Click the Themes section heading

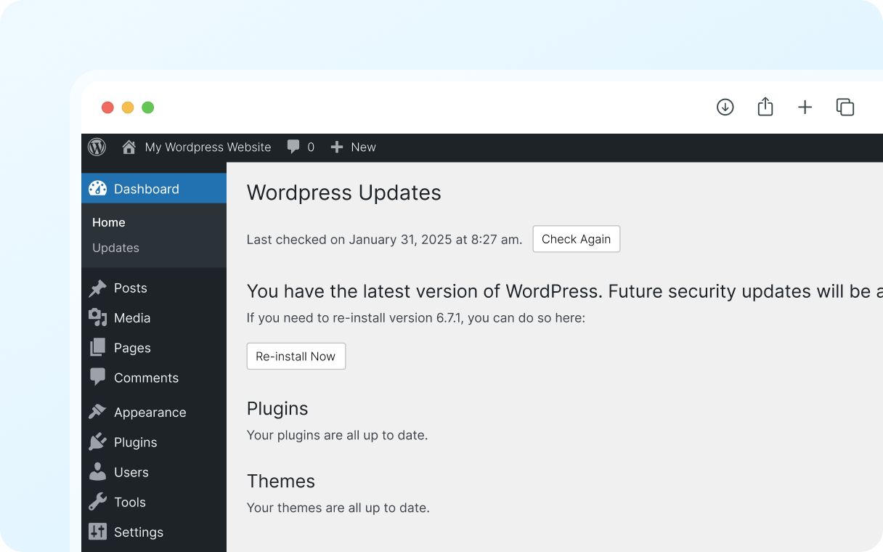[x=281, y=482]
